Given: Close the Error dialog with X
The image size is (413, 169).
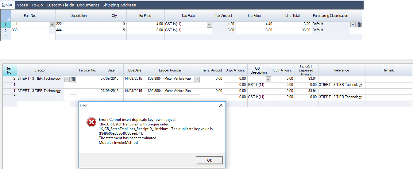Looking at the screenshot, I should pyautogui.click(x=221, y=105).
